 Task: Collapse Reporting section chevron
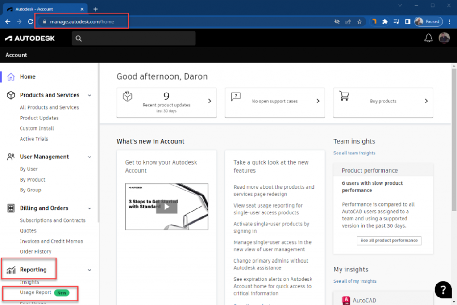[x=89, y=270]
